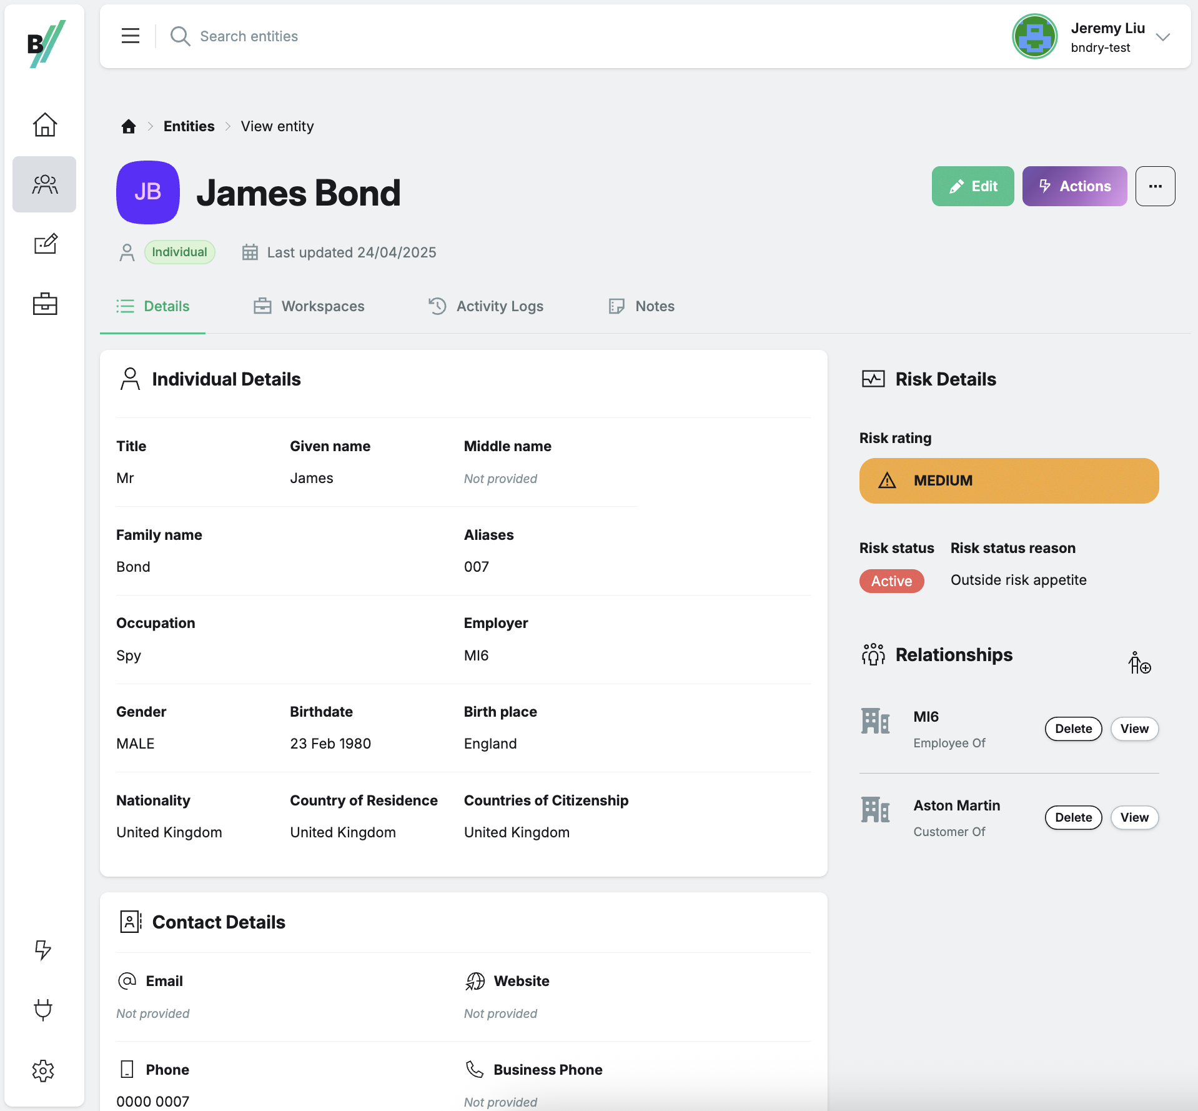This screenshot has width=1198, height=1111.
Task: Open the lightning bolt icon in sidebar
Action: [x=43, y=950]
